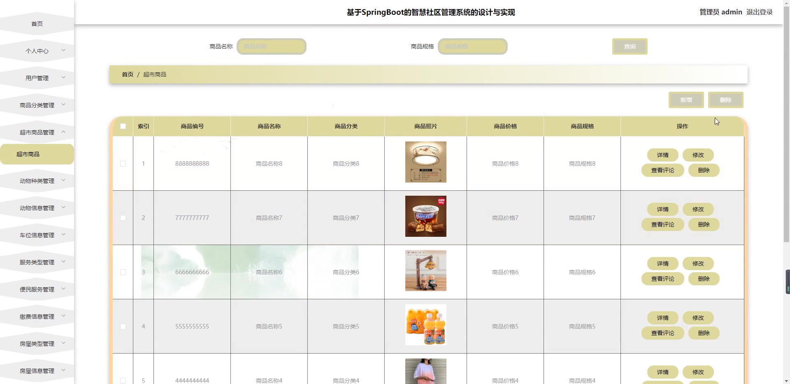Click the 新增 add button
Image resolution: width=790 pixels, height=384 pixels.
tap(686, 100)
